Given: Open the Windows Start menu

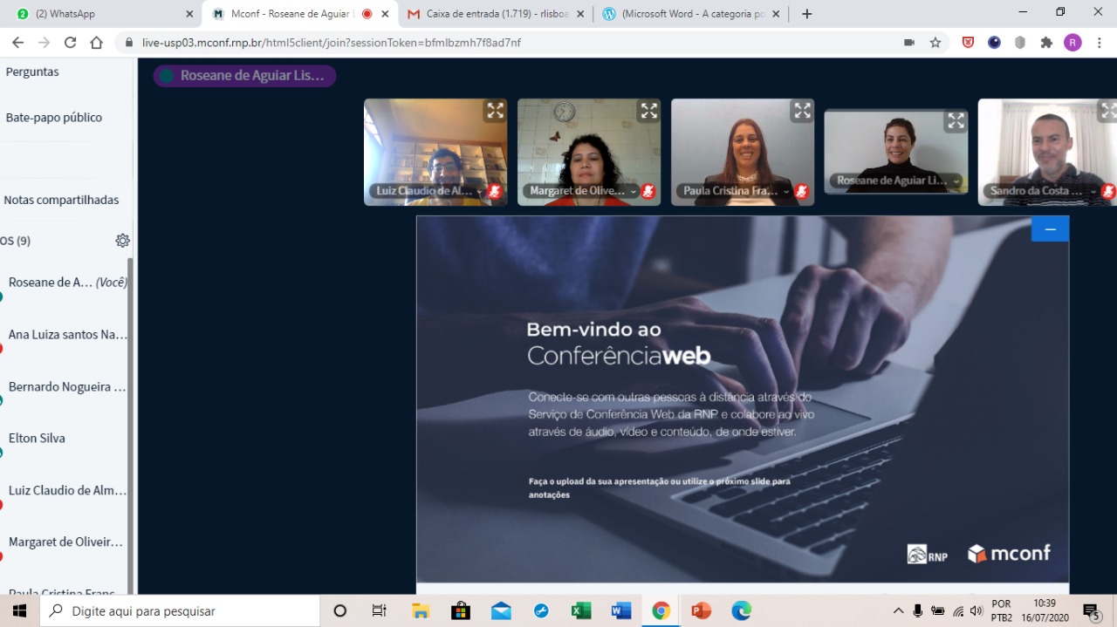Looking at the screenshot, I should click(x=19, y=610).
